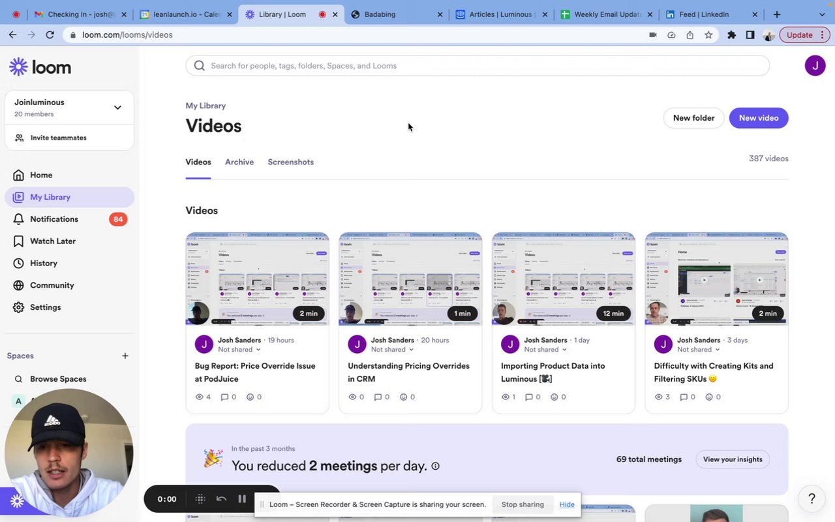
Task: Open Not shared dropdown on Understanding Pricing Overrides
Action: 392,350
